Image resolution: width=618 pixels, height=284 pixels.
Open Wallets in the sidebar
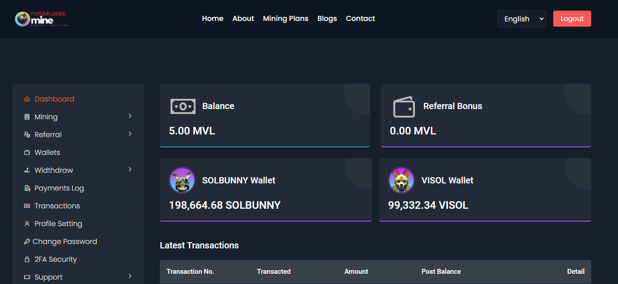coord(47,152)
